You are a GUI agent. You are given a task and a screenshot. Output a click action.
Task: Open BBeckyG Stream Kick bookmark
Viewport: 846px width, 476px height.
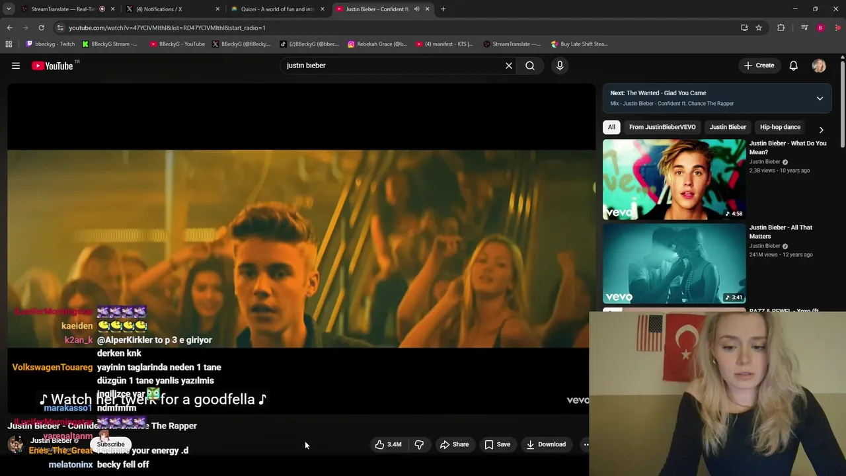[x=110, y=44]
